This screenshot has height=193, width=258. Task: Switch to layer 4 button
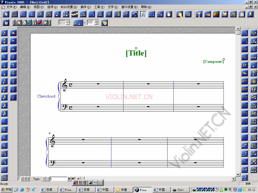tap(28, 179)
